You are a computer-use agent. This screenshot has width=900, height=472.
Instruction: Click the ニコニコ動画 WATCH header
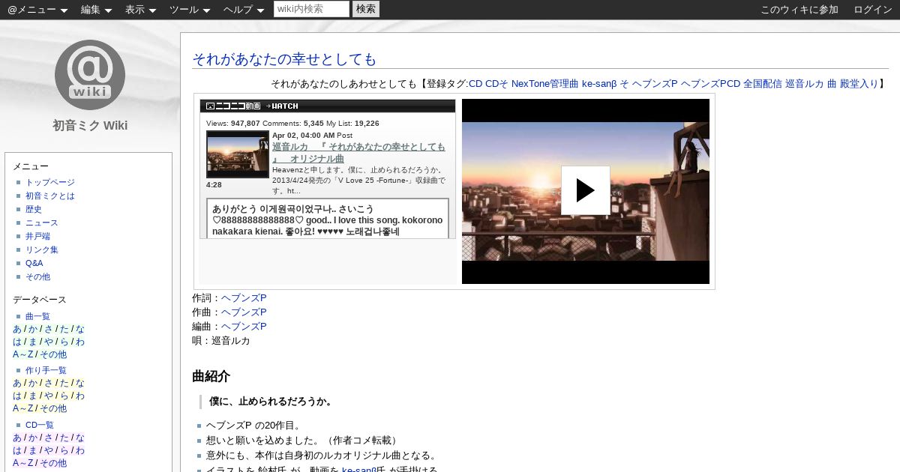point(328,106)
